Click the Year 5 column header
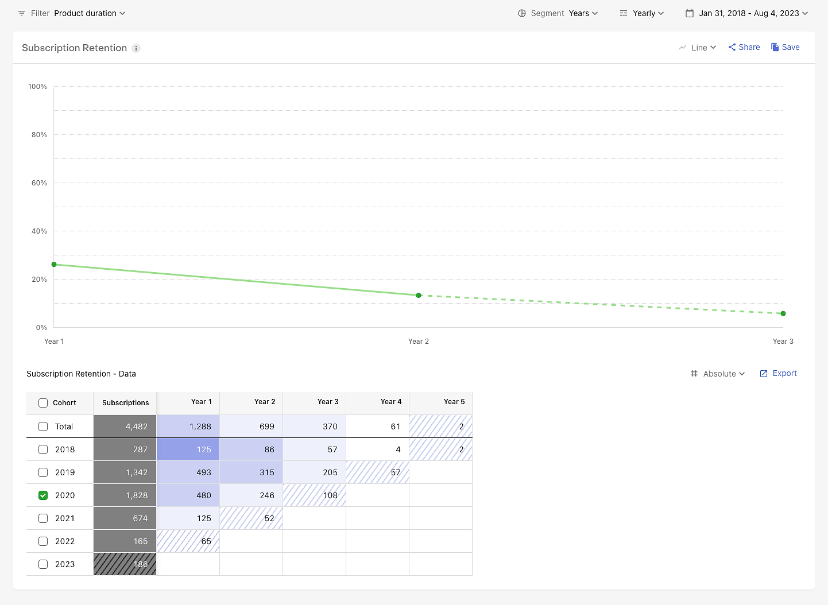Image resolution: width=828 pixels, height=605 pixels. 441,403
